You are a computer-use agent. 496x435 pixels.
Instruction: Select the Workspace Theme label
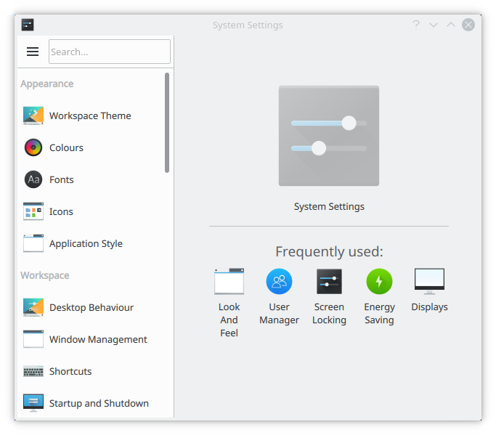click(x=90, y=115)
